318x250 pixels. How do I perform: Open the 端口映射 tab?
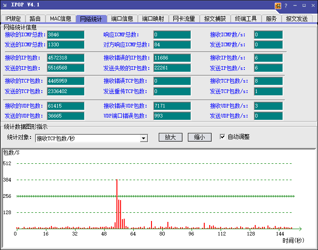coord(153,19)
